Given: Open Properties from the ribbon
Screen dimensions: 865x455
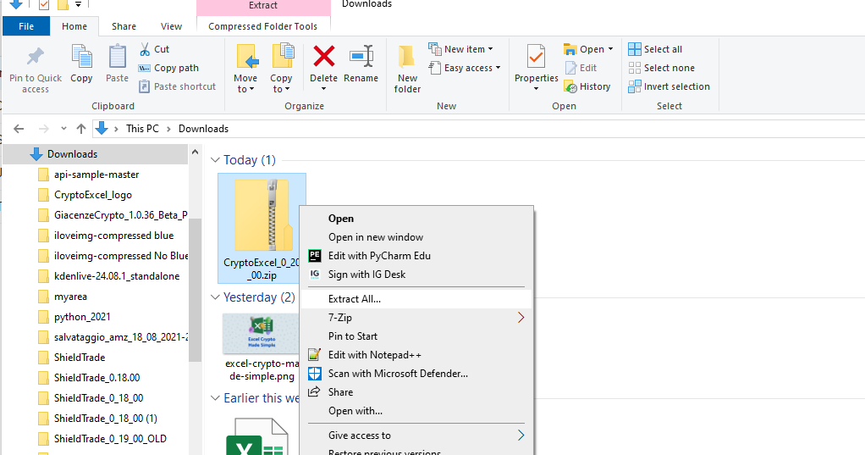Looking at the screenshot, I should point(536,58).
